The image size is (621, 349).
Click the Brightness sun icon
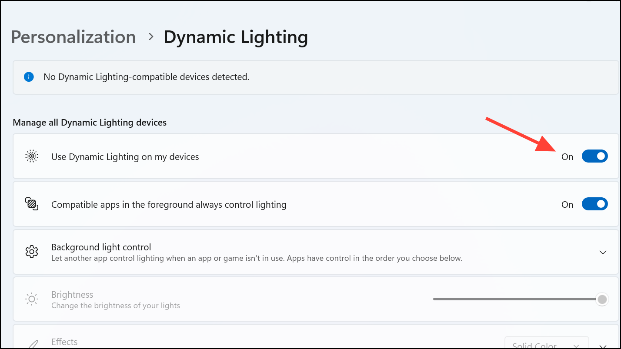[x=31, y=299]
